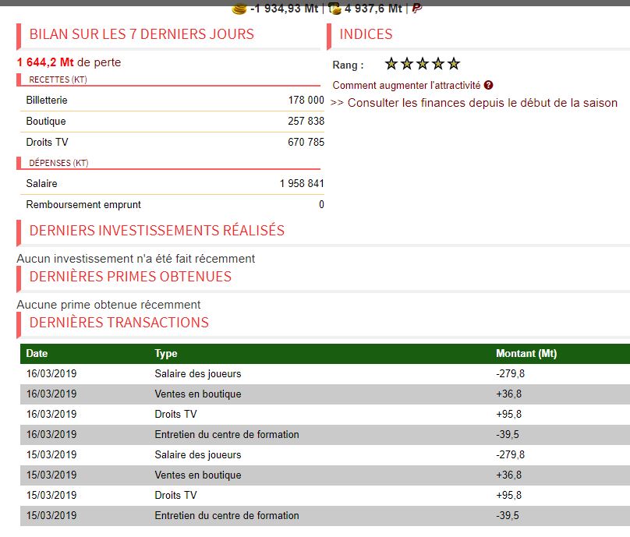Image resolution: width=630 pixels, height=537 pixels.
Task: Click the Montant (Mt) column header
Action: 526,353
